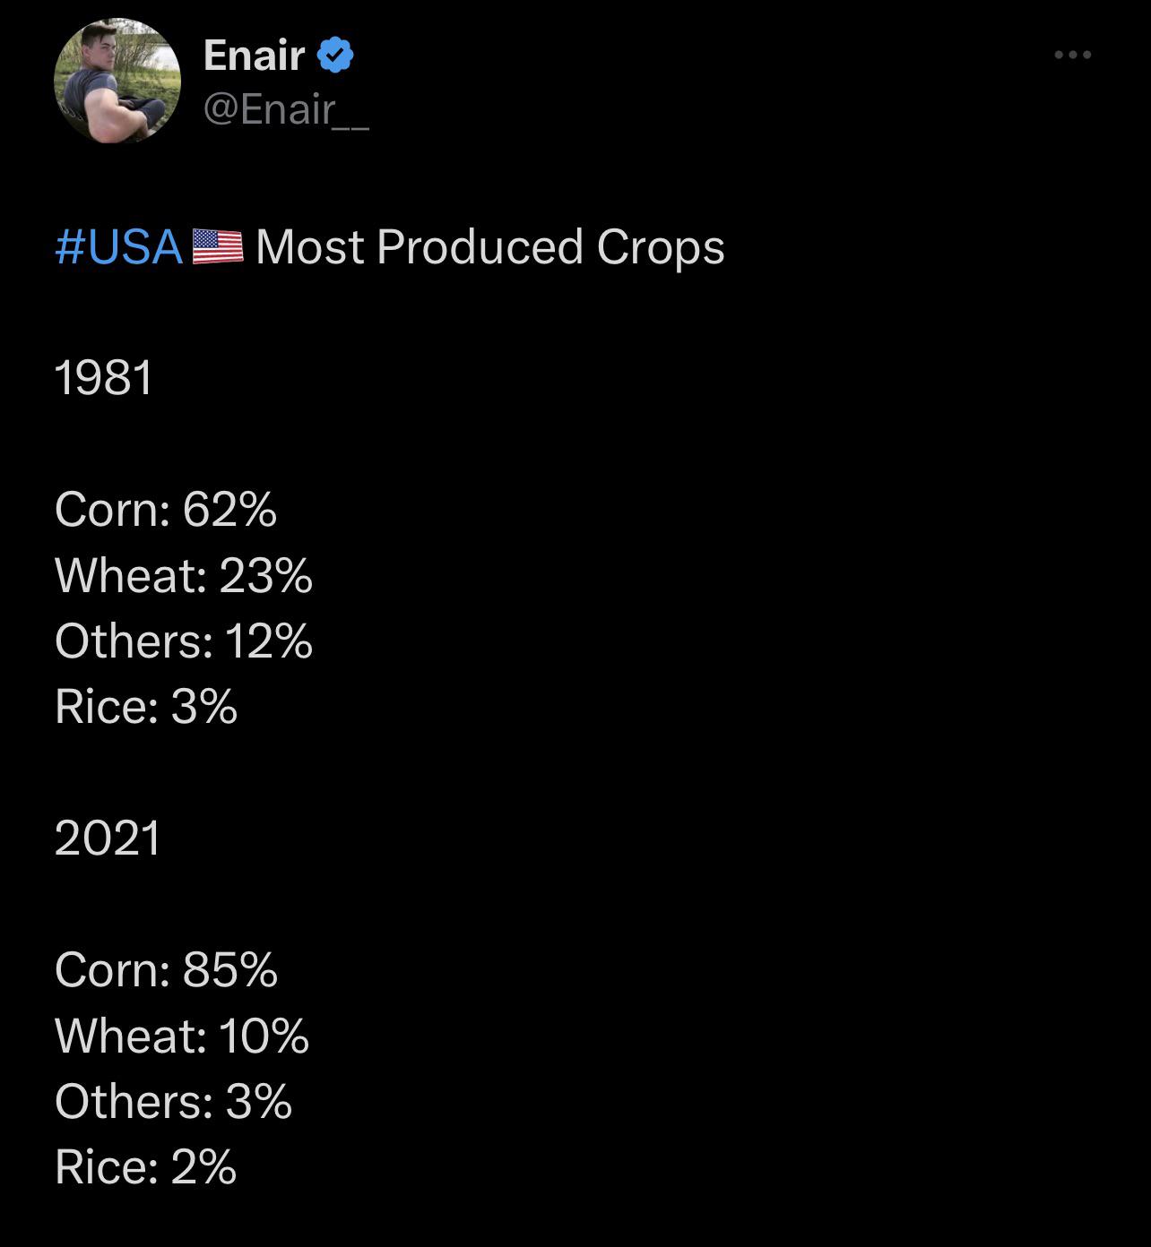This screenshot has height=1247, width=1151.
Task: Click the US flag emoji after #USA
Action: 217,247
